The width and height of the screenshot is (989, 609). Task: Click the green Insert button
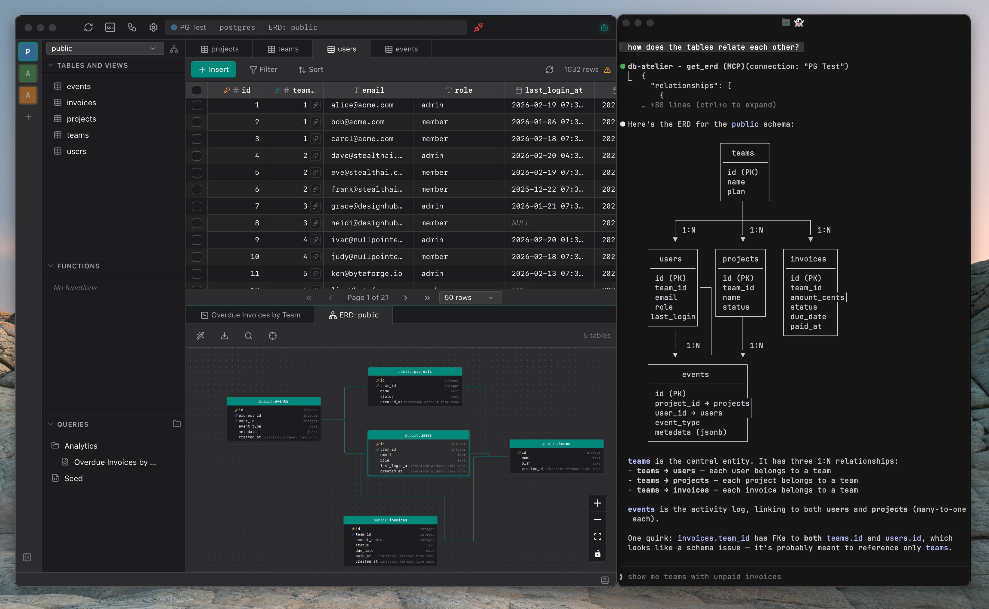[213, 70]
